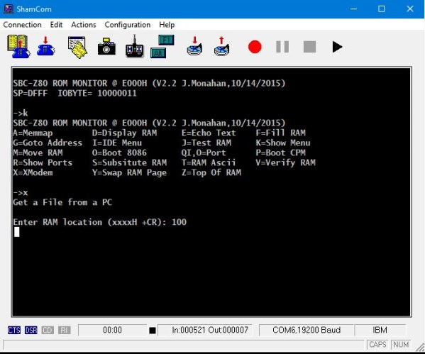Click the terminal cursor block
This screenshot has height=354, width=425.
pos(17,232)
